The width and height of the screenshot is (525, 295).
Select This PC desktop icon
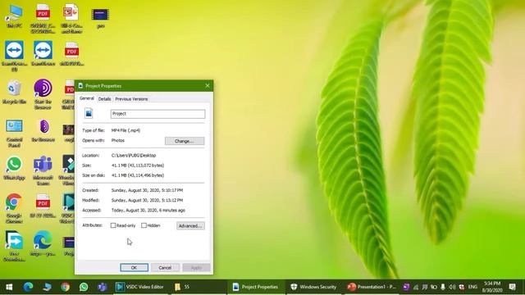[x=14, y=16]
